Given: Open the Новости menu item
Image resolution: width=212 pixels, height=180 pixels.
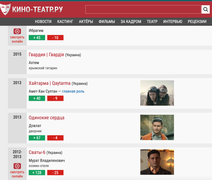Looking at the screenshot, I should click(43, 22).
